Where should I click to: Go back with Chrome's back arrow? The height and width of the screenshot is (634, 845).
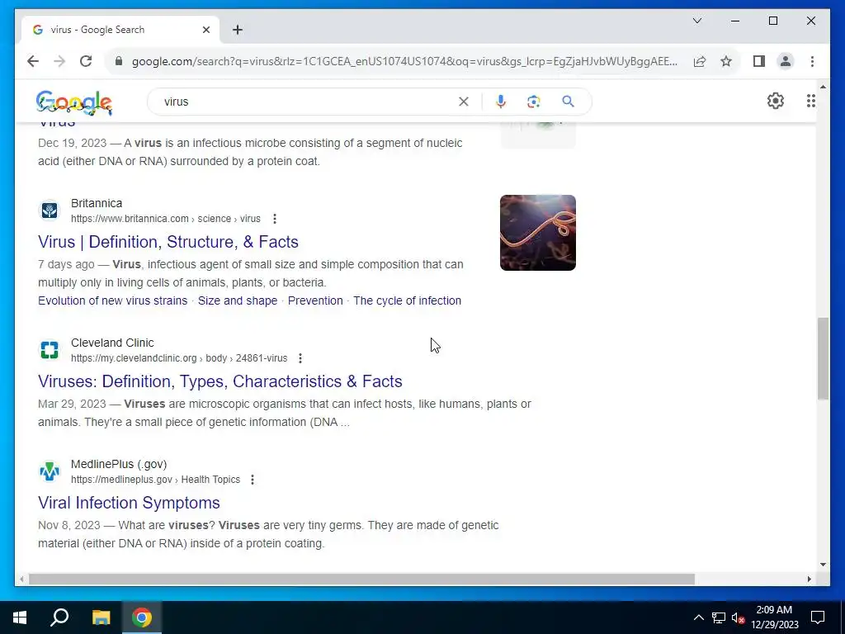(33, 61)
